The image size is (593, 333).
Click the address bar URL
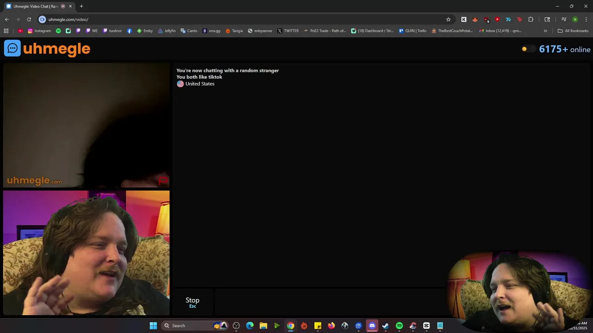coord(68,19)
